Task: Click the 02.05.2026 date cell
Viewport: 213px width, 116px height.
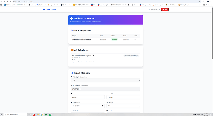Action: [103, 39]
